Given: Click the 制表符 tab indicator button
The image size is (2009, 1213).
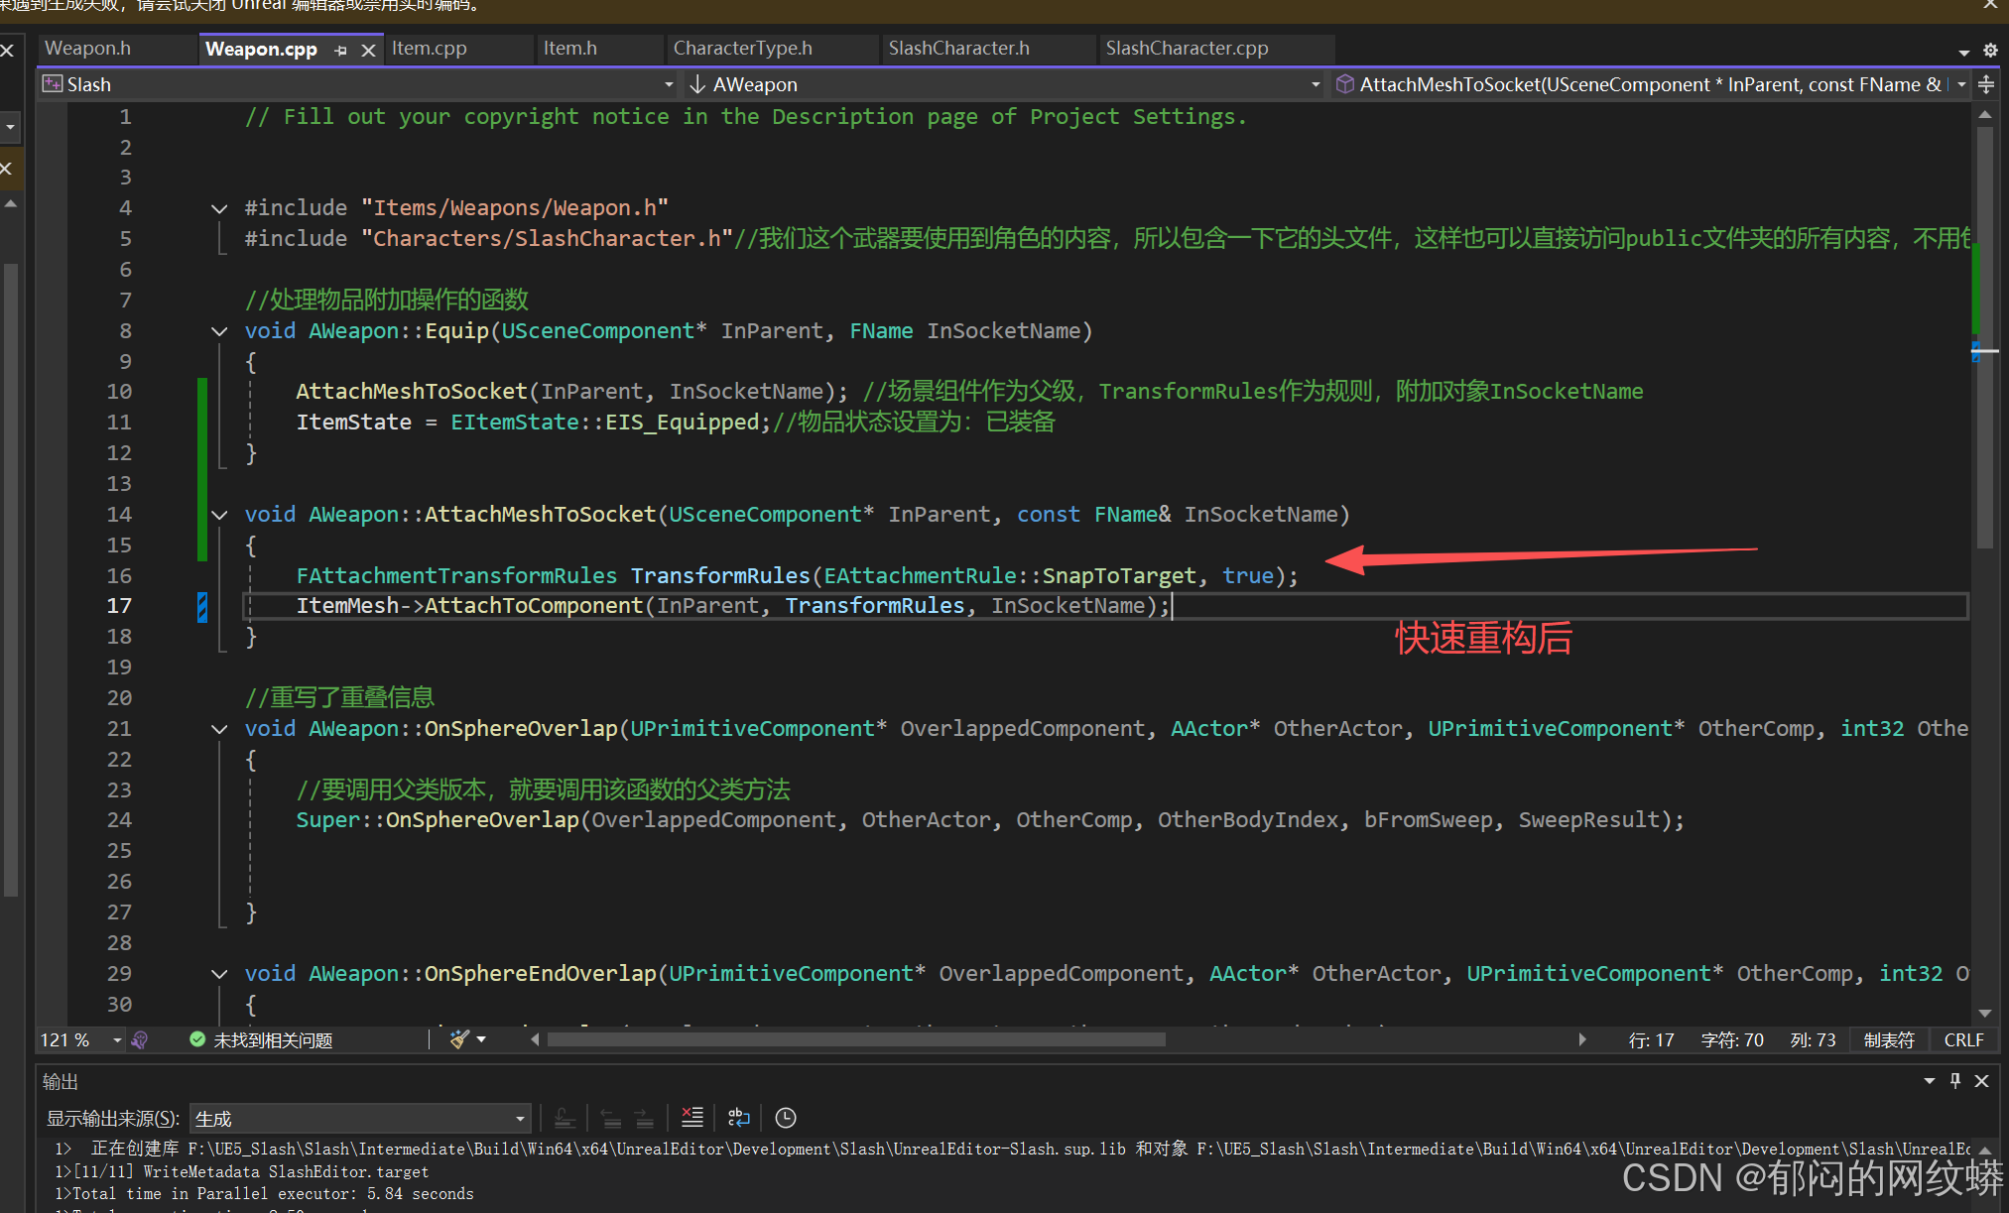Looking at the screenshot, I should 1888,1039.
